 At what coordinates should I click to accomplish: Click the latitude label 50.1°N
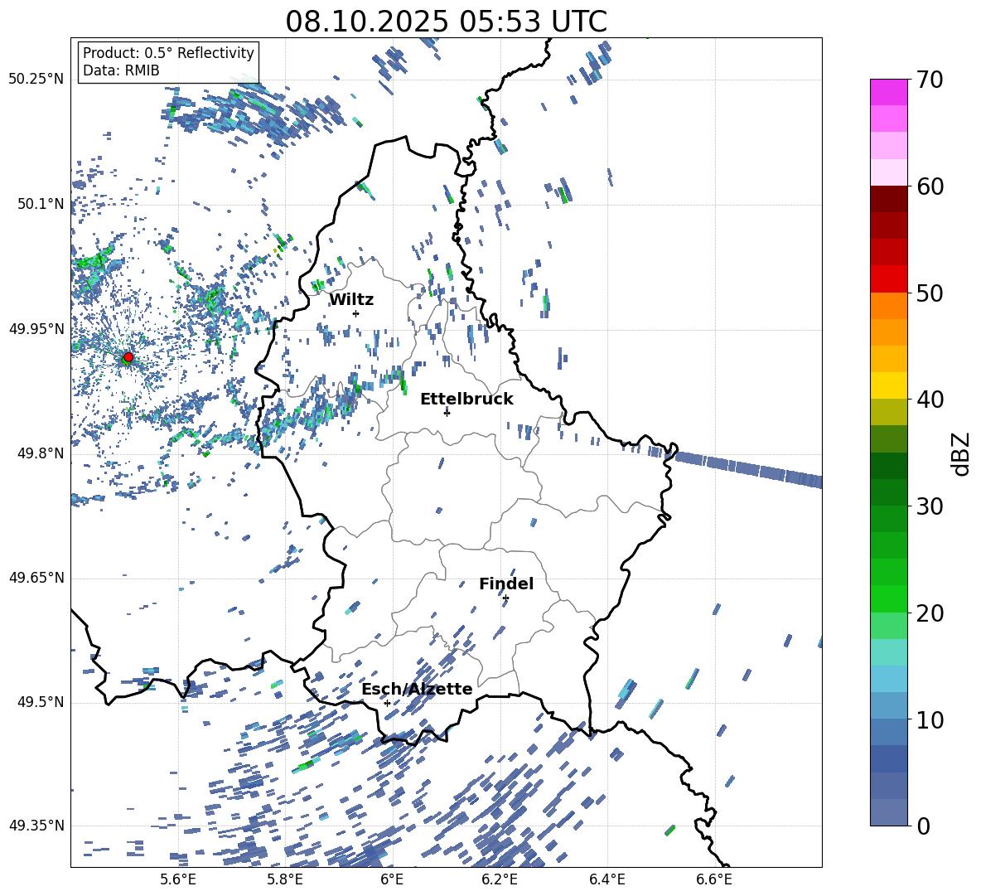click(41, 204)
